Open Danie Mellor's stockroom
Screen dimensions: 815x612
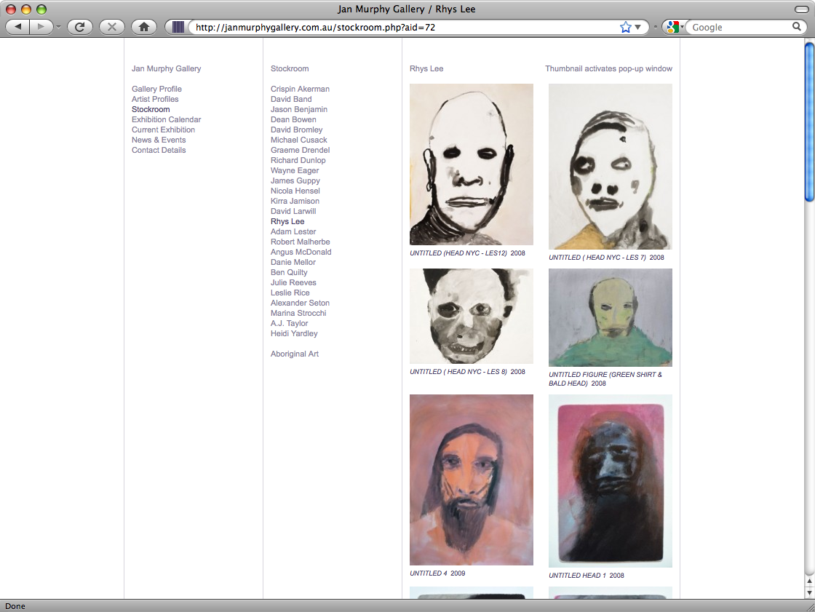[293, 262]
